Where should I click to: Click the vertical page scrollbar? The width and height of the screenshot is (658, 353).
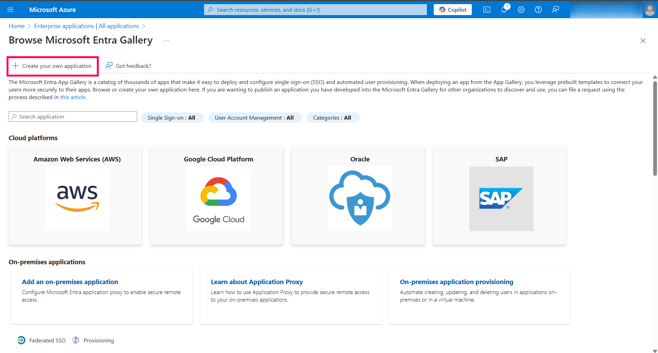pos(655,129)
